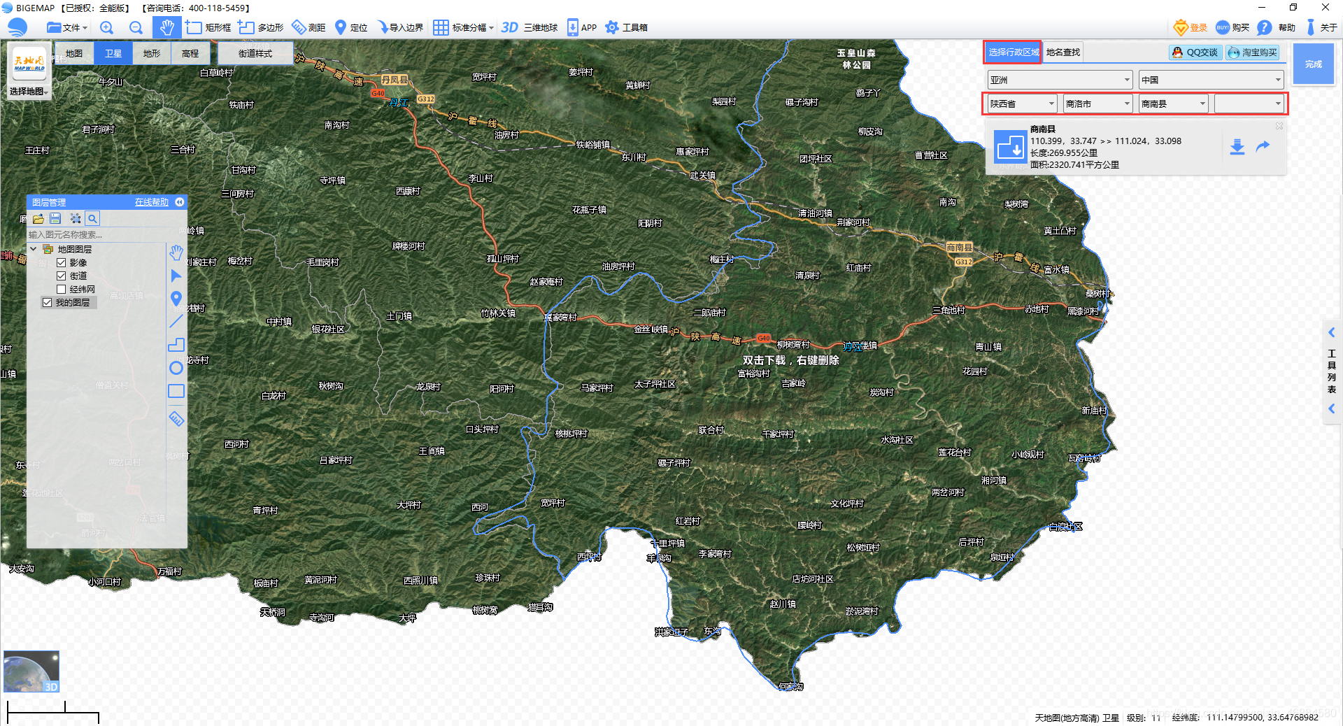Click the 完成 finish button

pyautogui.click(x=1314, y=64)
